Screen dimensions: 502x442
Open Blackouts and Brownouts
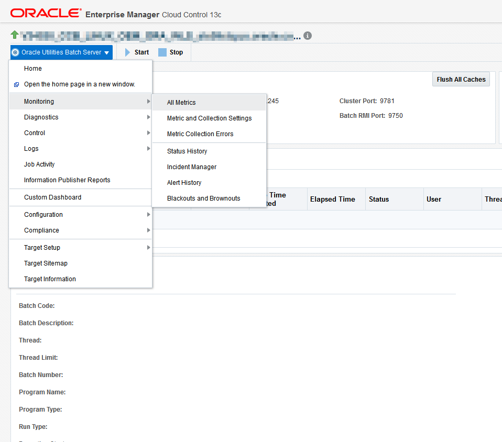[x=209, y=198]
